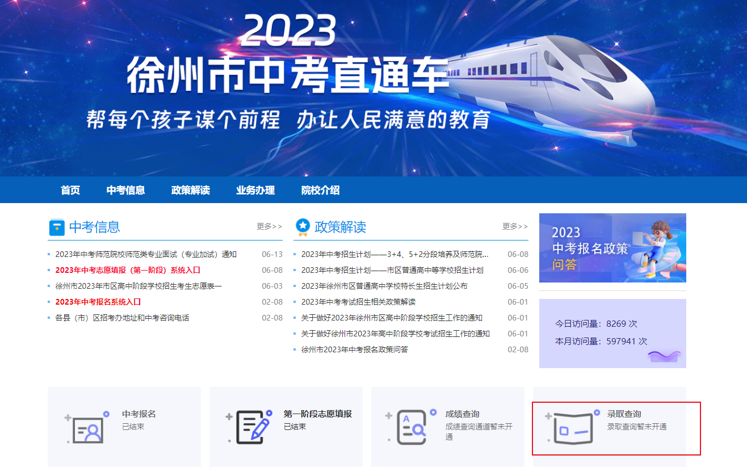This screenshot has height=468, width=747.
Task: Click 成绩查询通道暂未开通 status text
Action: coord(479,432)
